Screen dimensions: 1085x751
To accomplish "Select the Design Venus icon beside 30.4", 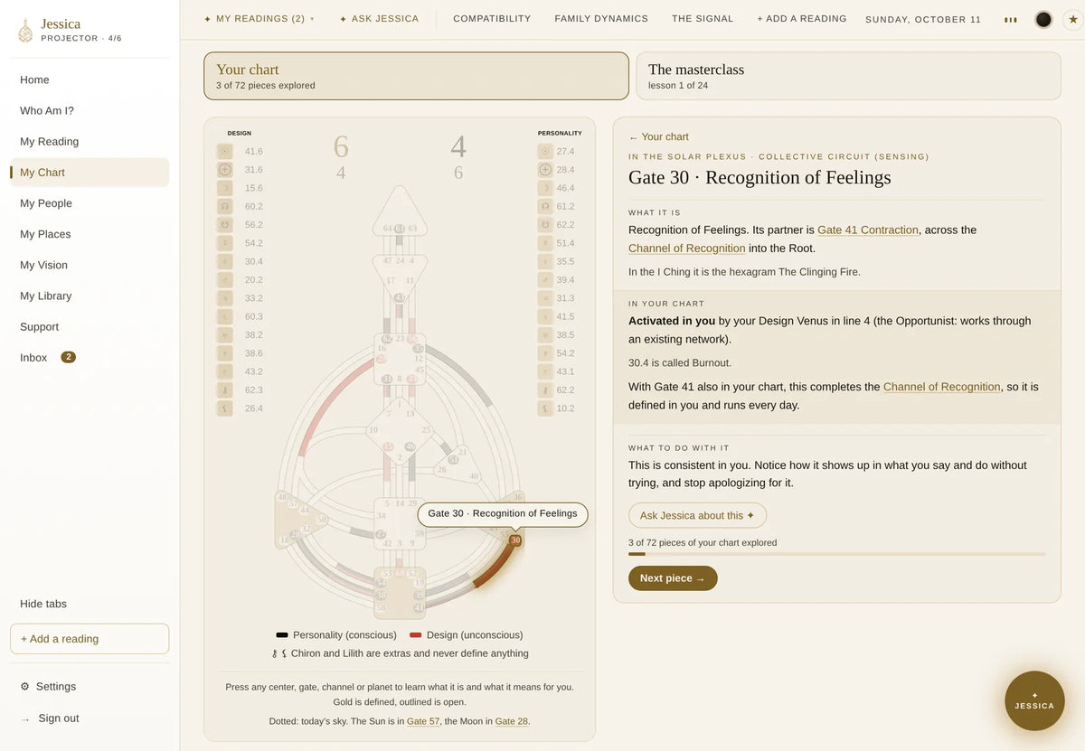I will 225,262.
